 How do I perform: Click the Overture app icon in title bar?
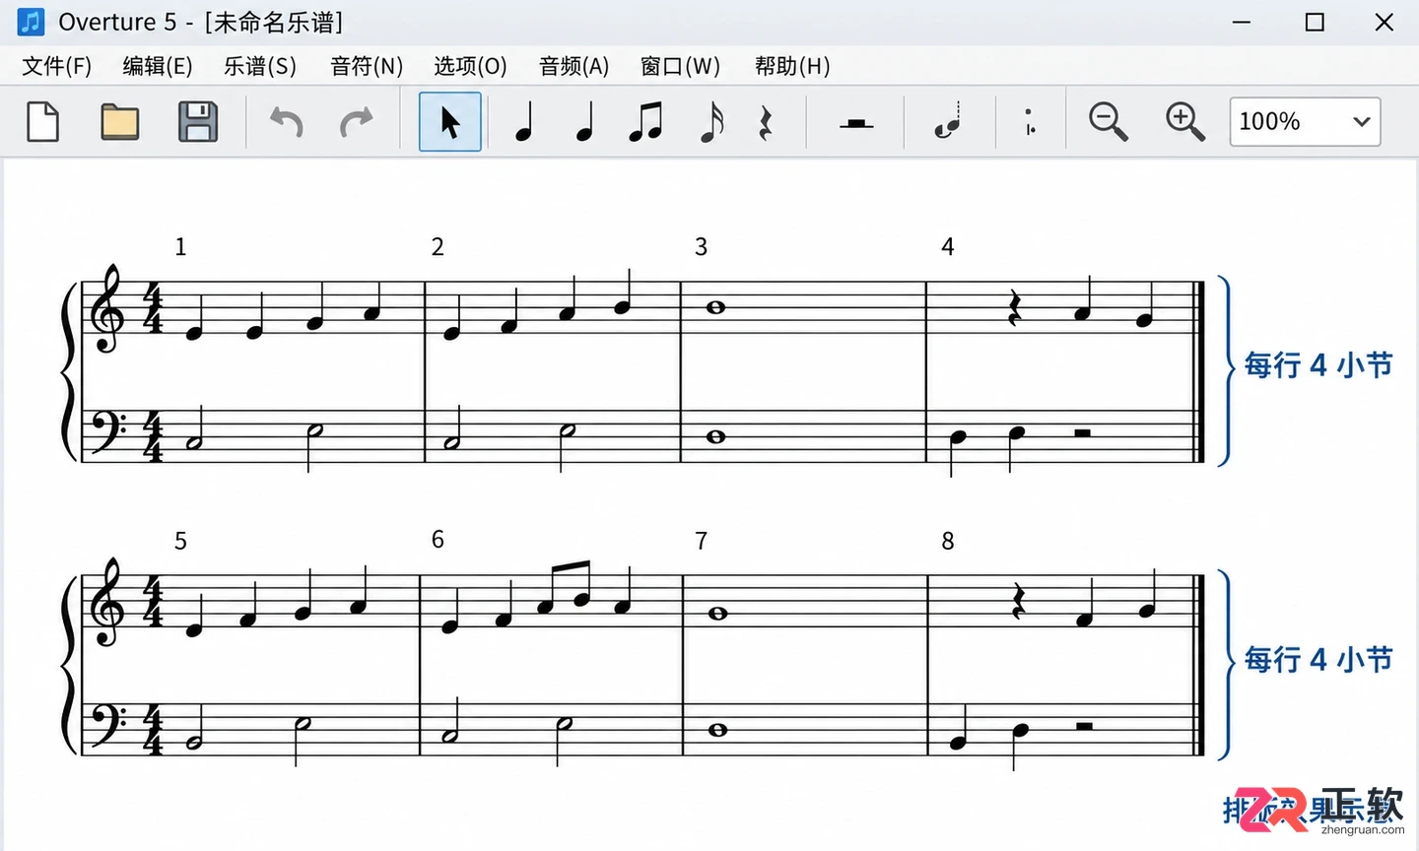32,22
